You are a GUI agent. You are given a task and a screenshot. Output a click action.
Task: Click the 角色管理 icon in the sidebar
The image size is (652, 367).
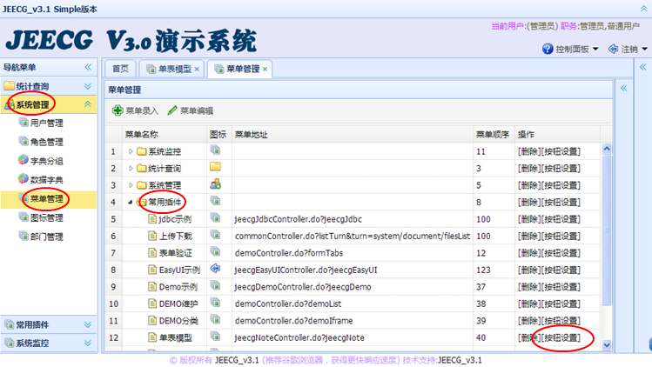point(24,141)
